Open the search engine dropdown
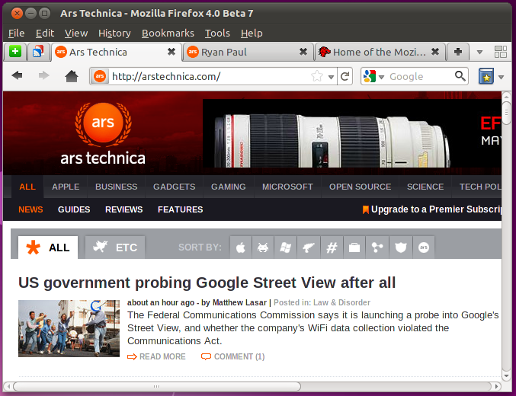Screen dimensions: 516x396 pos(381,77)
